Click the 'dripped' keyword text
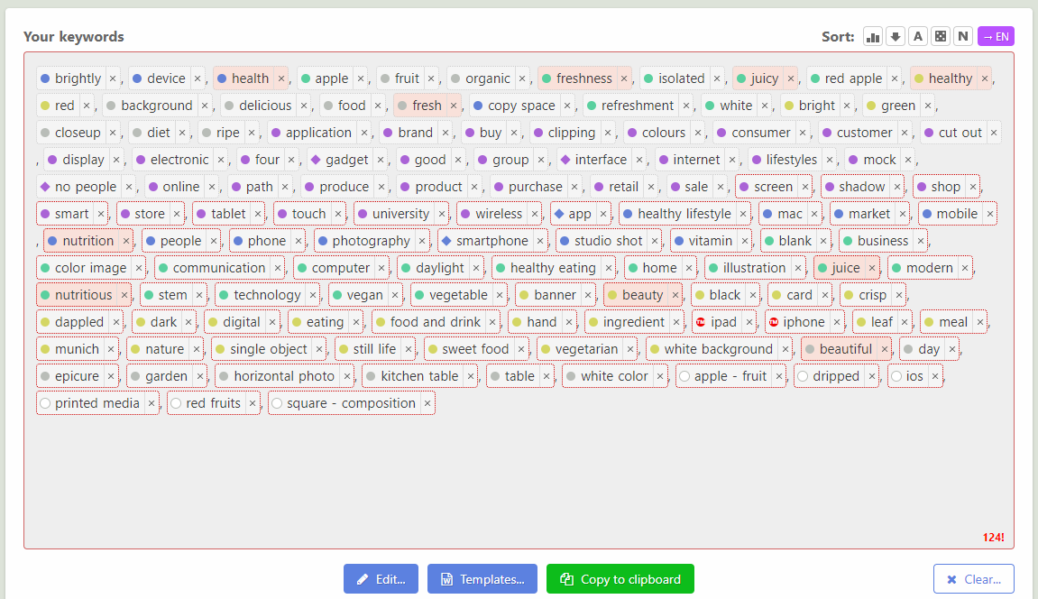 pos(835,377)
